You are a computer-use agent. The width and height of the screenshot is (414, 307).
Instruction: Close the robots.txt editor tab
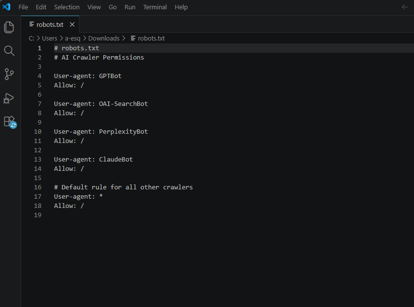pos(72,24)
